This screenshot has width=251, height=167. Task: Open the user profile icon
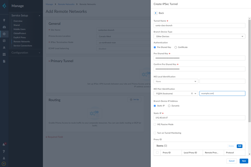point(4,158)
